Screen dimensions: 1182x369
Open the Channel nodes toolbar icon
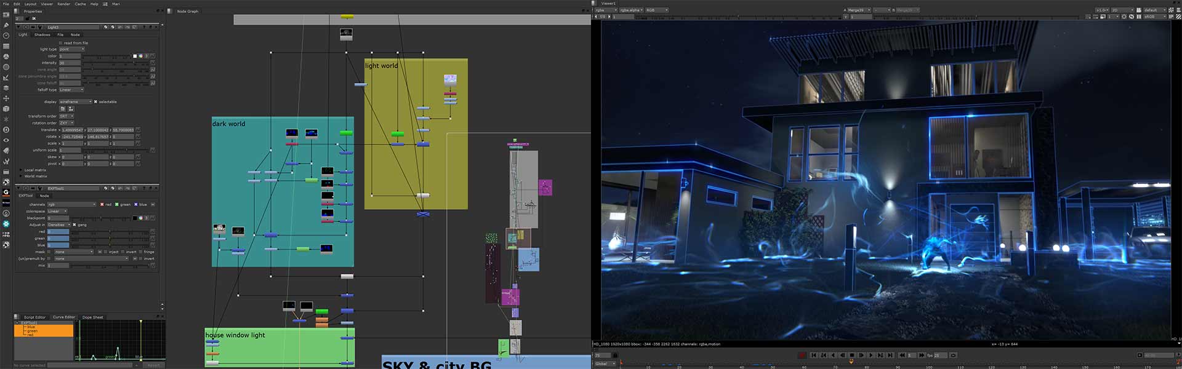pyautogui.click(x=6, y=46)
